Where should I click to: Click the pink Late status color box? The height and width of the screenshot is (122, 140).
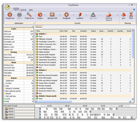[x=4, y=86]
